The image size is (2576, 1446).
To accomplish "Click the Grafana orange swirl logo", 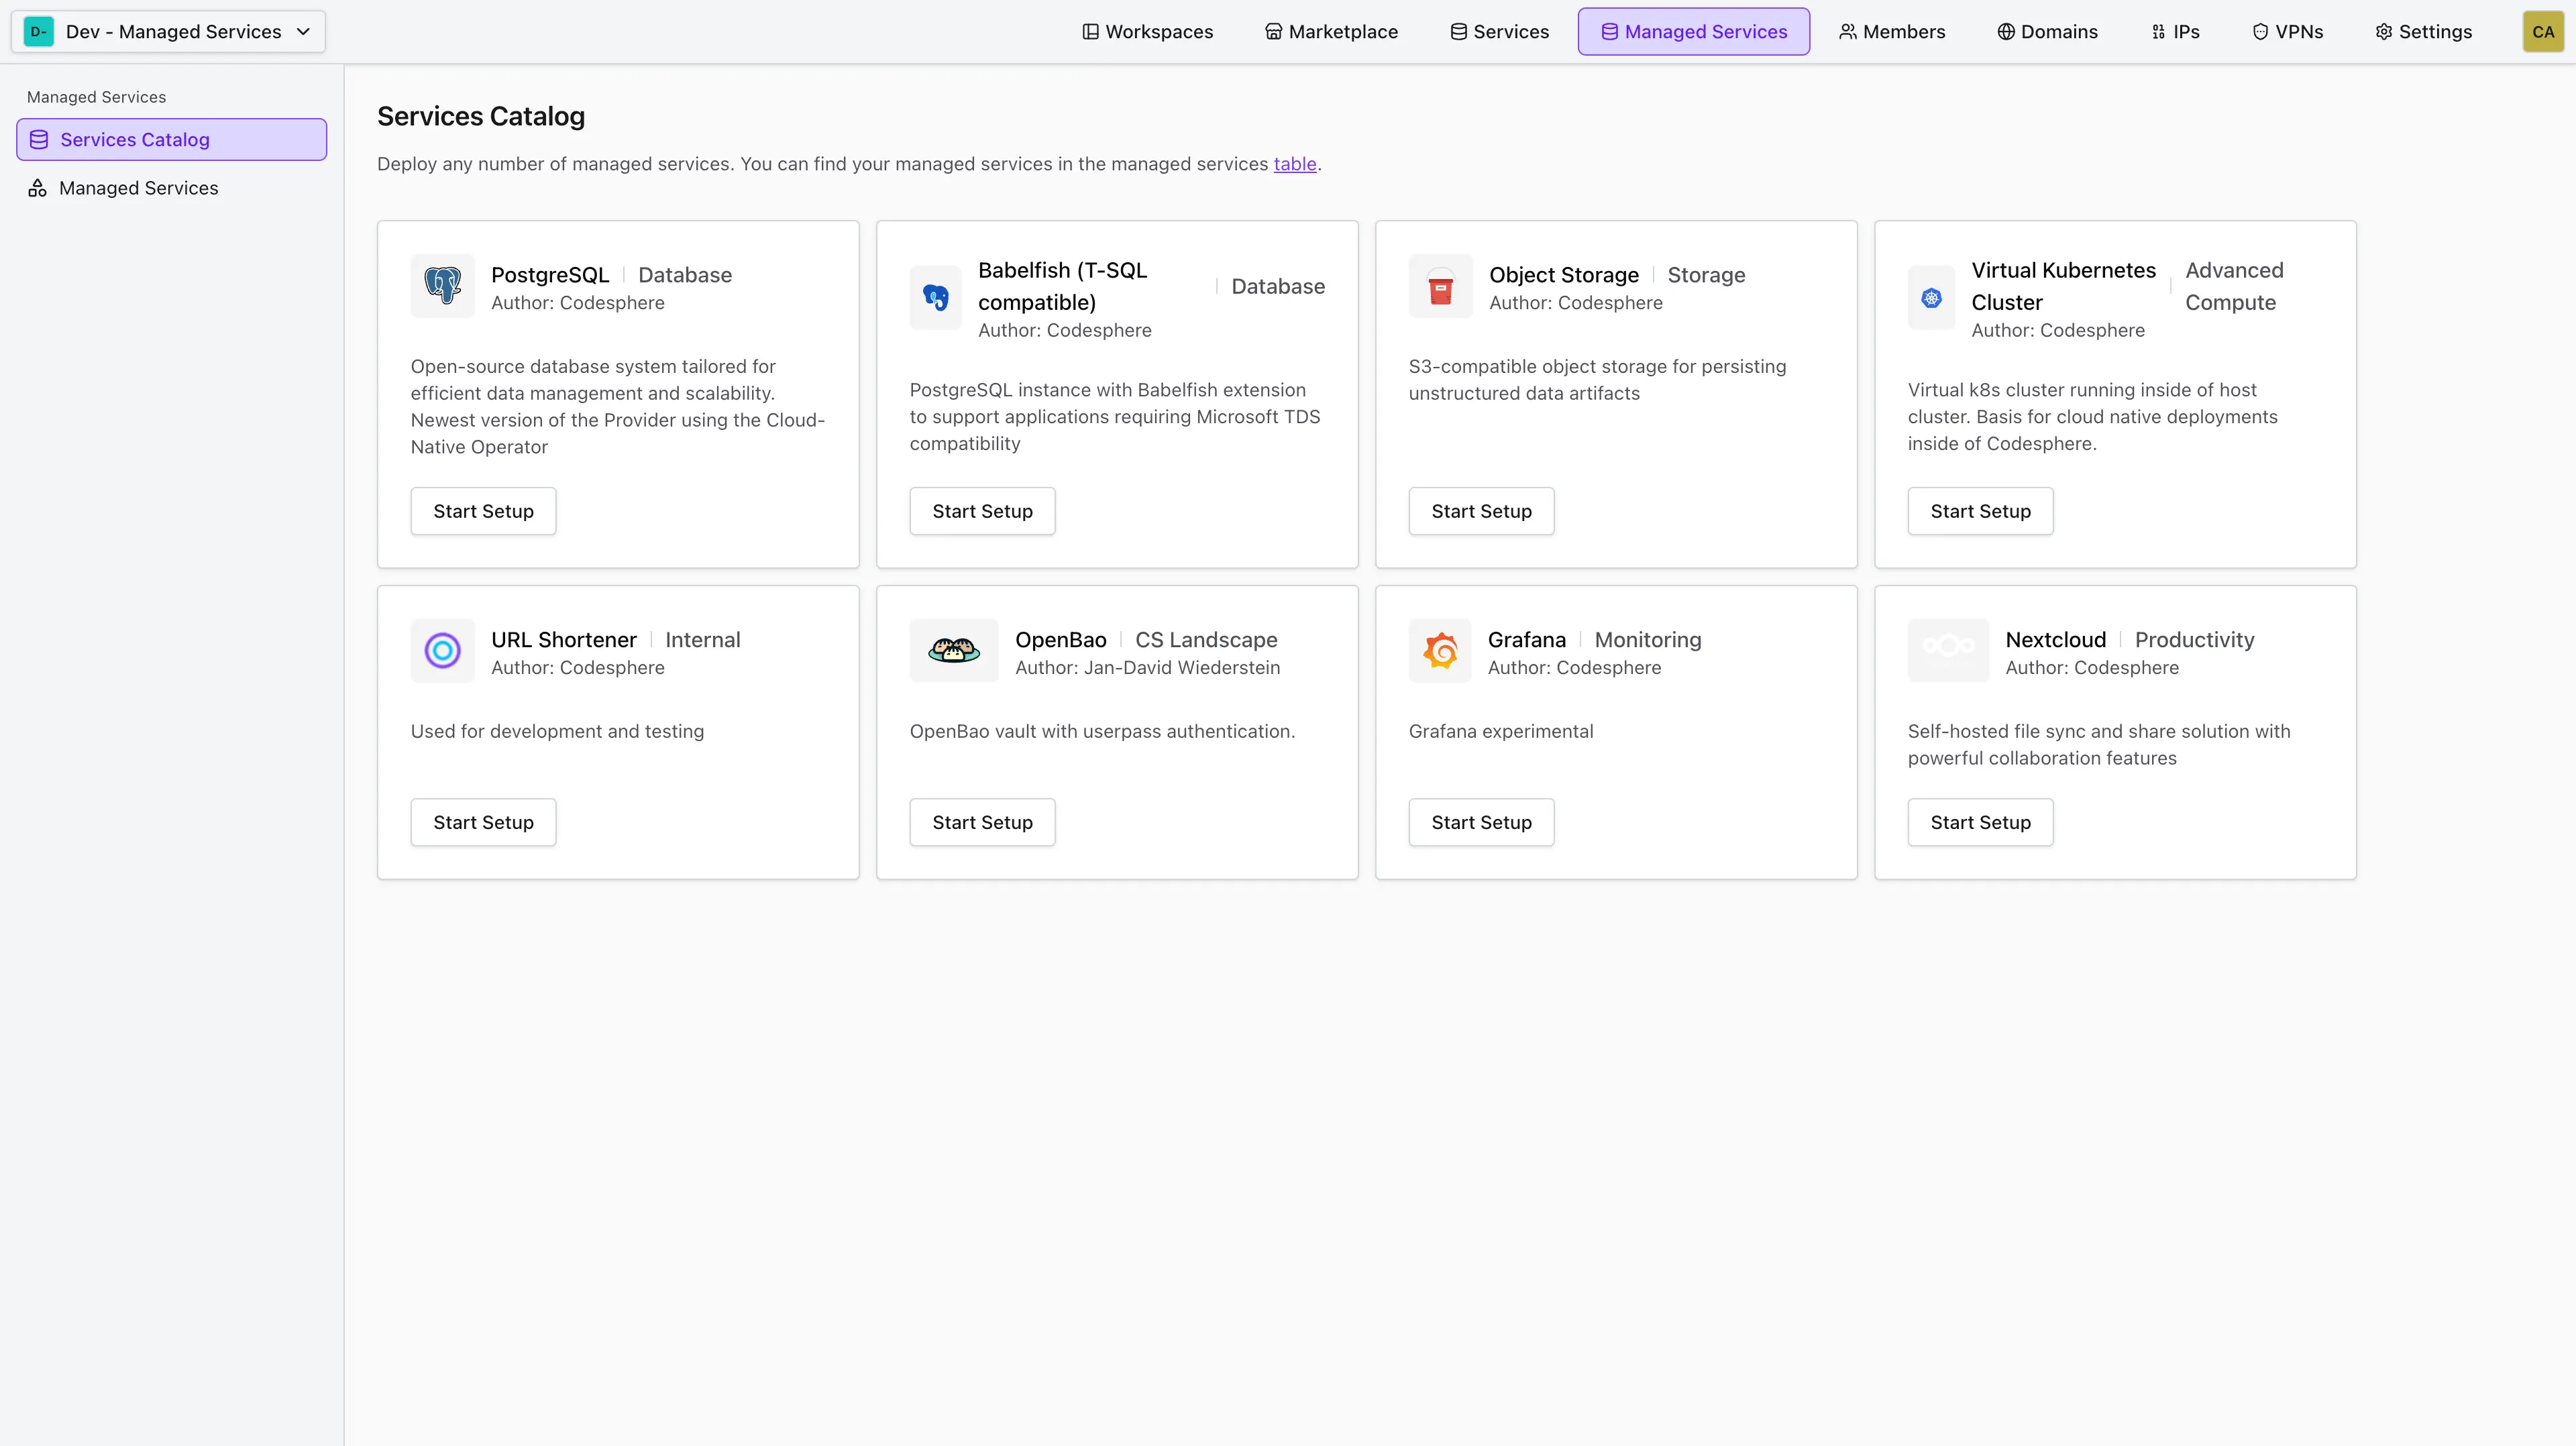I will pyautogui.click(x=1440, y=651).
